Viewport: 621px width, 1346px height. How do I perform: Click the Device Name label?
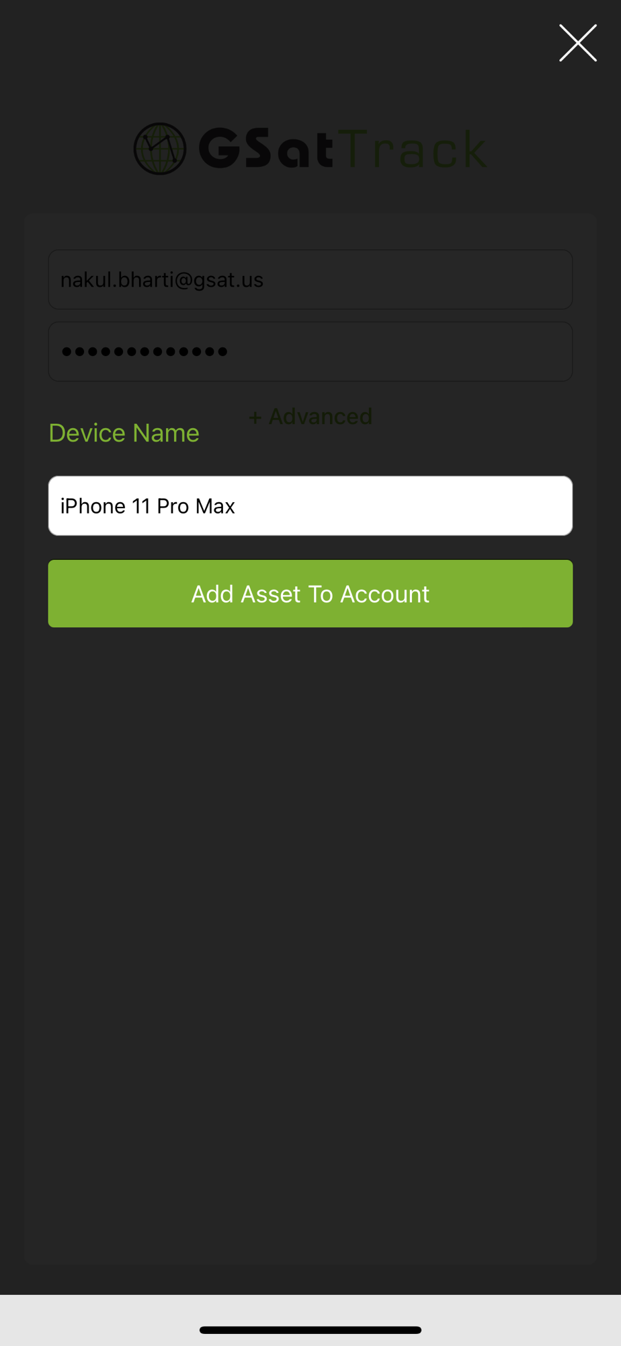pyautogui.click(x=124, y=433)
